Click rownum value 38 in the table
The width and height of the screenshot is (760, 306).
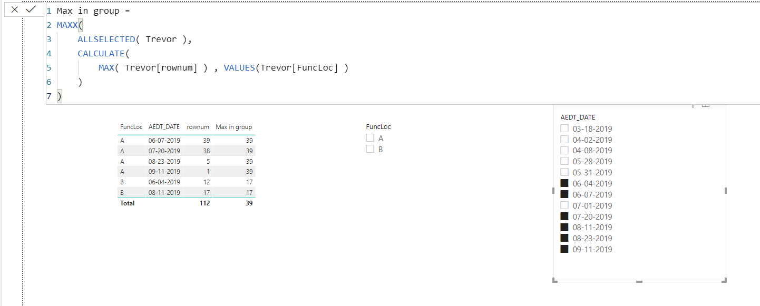click(206, 151)
